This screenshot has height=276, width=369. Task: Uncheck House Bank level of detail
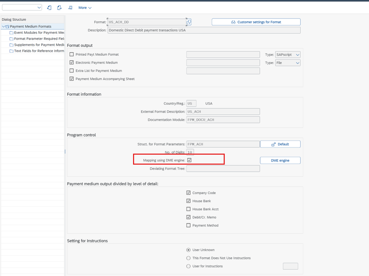[188, 201]
